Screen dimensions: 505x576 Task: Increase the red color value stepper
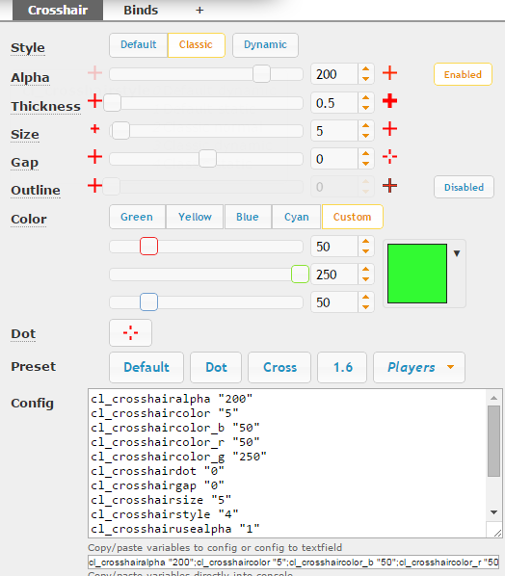tap(365, 242)
